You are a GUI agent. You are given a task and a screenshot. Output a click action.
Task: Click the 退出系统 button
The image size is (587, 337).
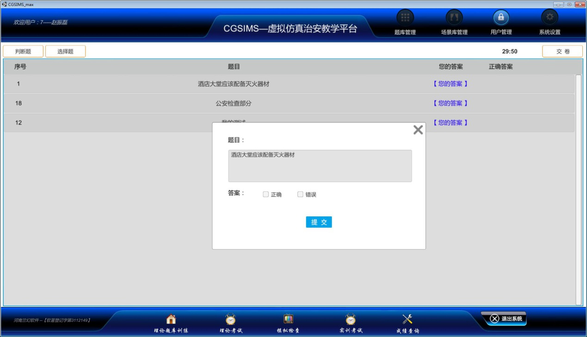click(506, 319)
